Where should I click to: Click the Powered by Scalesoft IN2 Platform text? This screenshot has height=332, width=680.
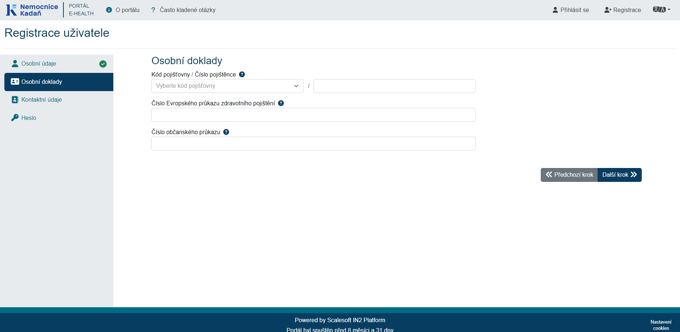tap(340, 320)
